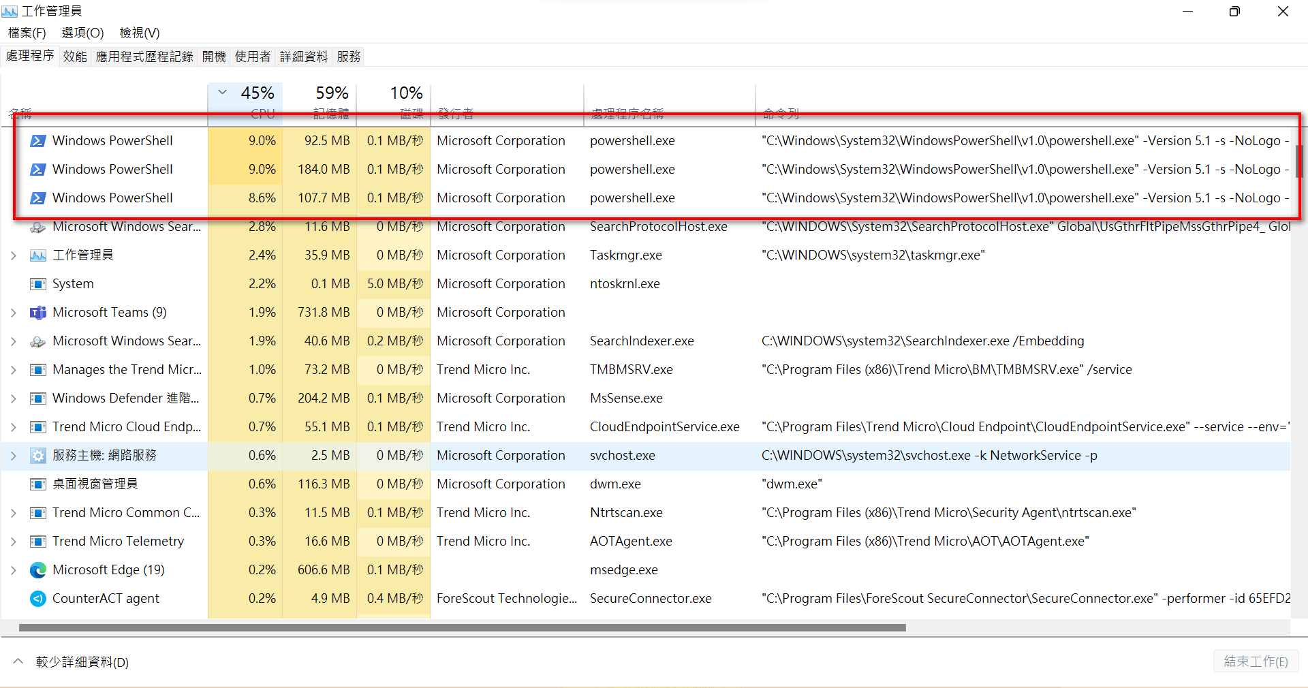Sort by the CPU 45% column header

(x=245, y=104)
